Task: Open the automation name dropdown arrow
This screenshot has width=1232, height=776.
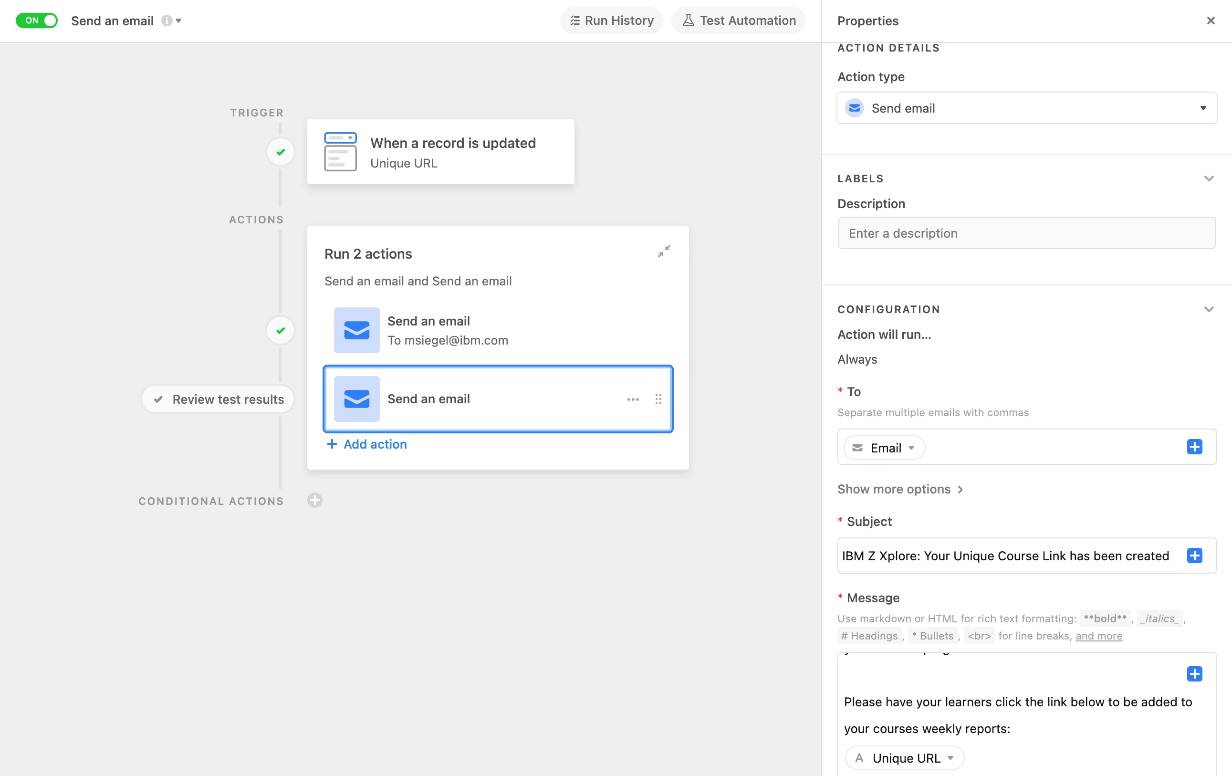Action: click(178, 21)
